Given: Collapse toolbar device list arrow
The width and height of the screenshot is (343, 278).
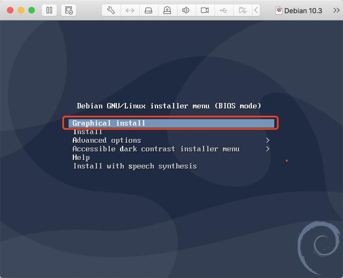Looking at the screenshot, I should (x=256, y=10).
